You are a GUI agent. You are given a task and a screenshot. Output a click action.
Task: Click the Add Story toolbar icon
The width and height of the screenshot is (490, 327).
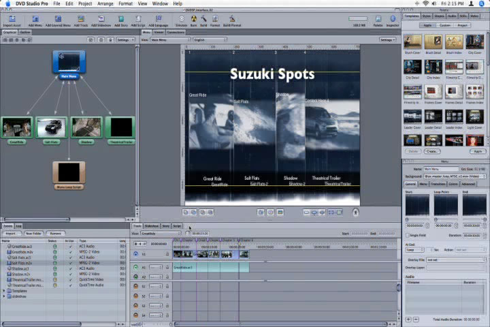[x=121, y=19]
